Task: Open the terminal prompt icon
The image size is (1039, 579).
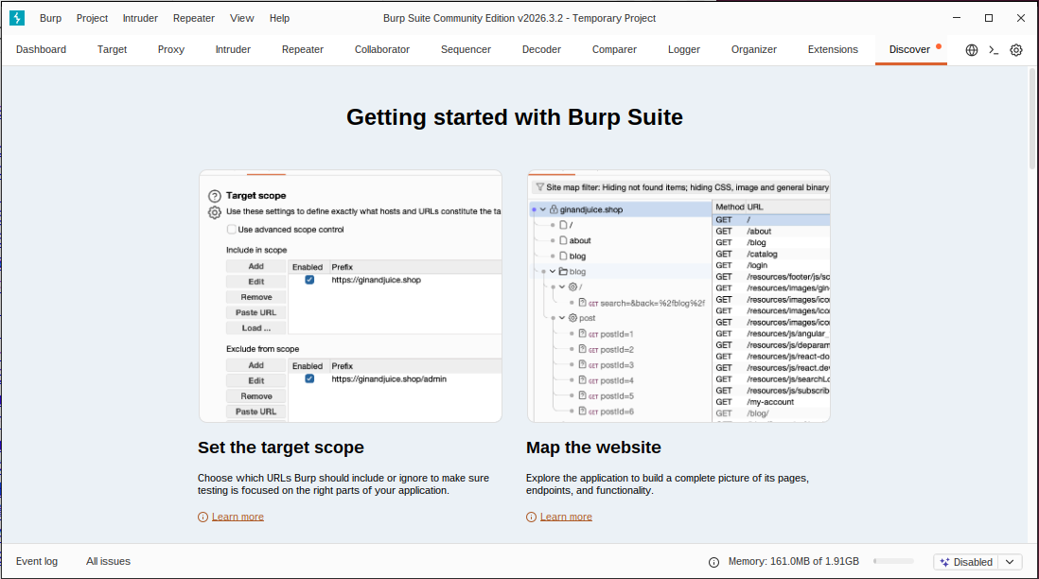Action: click(x=994, y=50)
